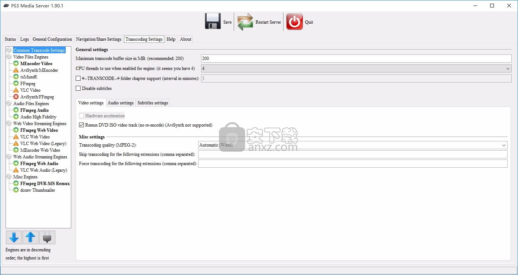Open the Logs tab

point(24,39)
